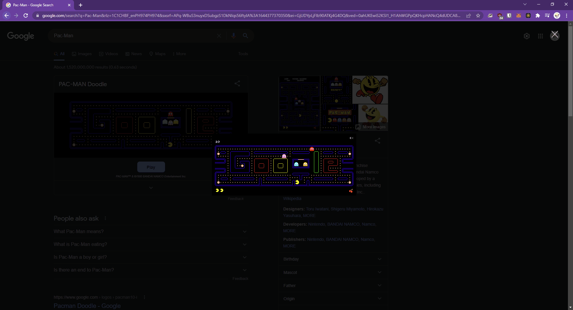Open the Wikipedia link
573x310 pixels.
point(292,199)
